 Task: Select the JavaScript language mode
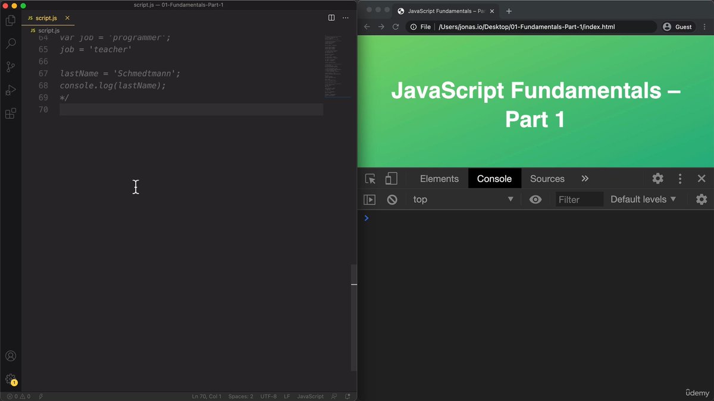pyautogui.click(x=310, y=396)
